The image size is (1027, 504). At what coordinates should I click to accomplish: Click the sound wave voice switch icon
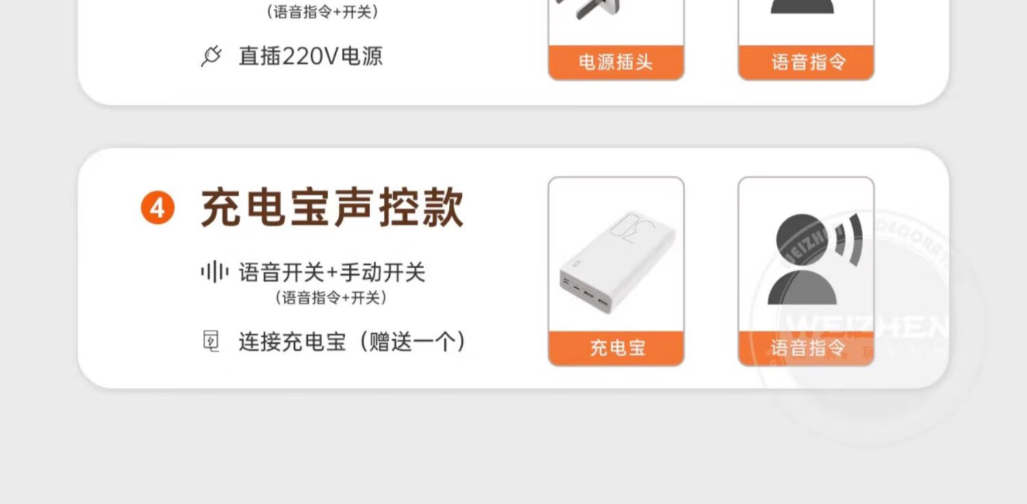214,273
